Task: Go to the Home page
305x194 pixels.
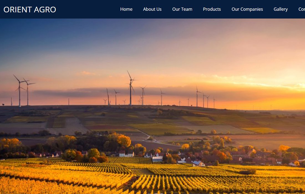Action: 126,9
